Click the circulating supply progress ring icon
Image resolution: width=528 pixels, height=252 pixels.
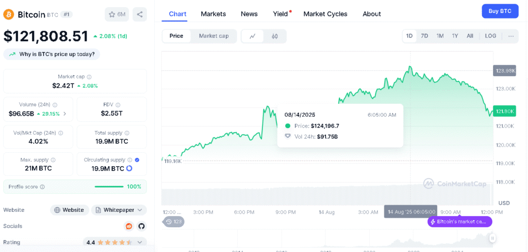(x=129, y=168)
